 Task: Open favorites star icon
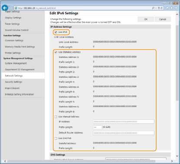pyautogui.click(x=172, y=8)
